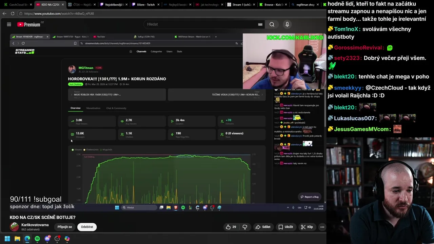View site information icon in address bar
Screen dimensions: 434x244
(x=21, y=14)
